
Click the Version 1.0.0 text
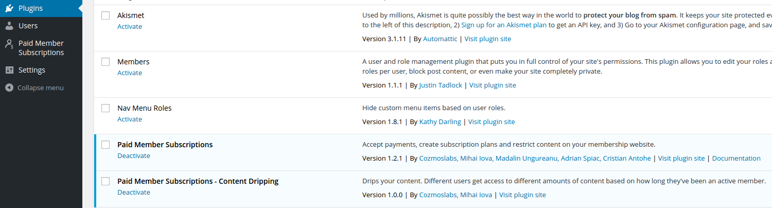[x=383, y=195]
